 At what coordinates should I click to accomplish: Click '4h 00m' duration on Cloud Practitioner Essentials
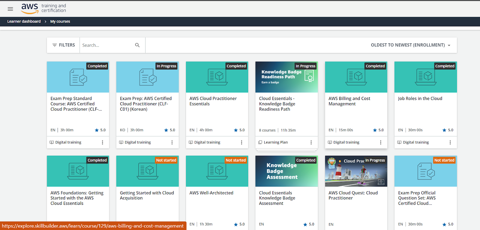(206, 130)
